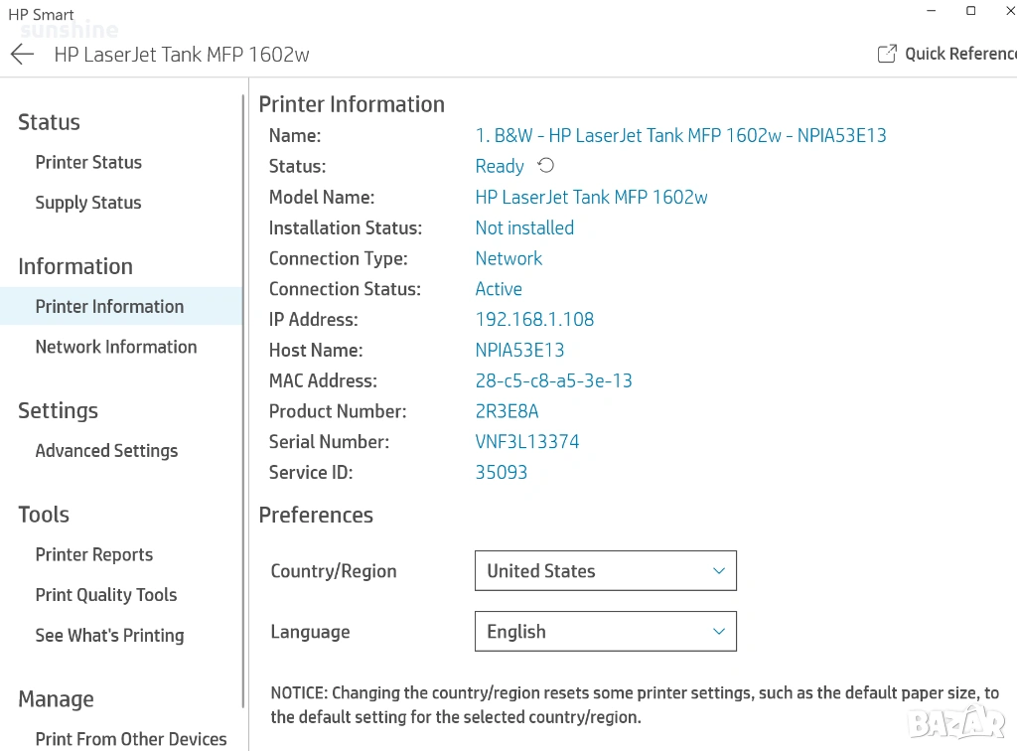1017x751 pixels.
Task: Maximize the HP Smart window
Action: tap(971, 11)
